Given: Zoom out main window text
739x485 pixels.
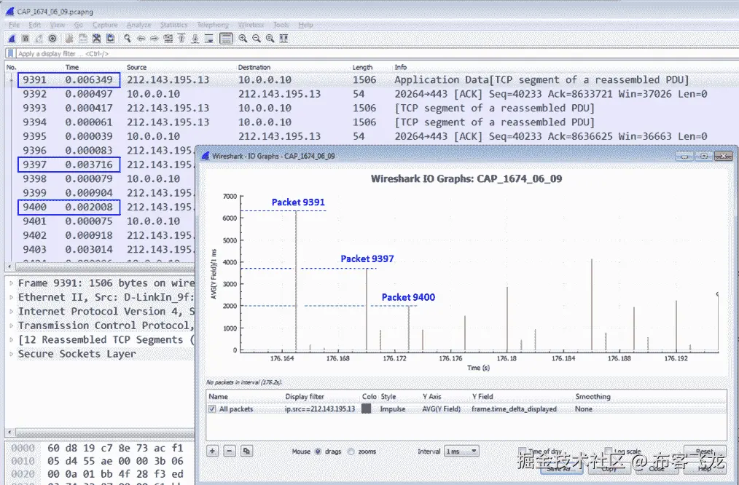Looking at the screenshot, I should [x=257, y=39].
